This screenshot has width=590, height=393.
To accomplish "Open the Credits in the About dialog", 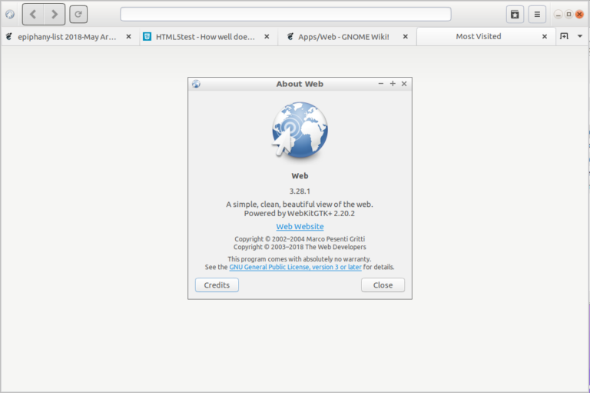I will (x=217, y=285).
